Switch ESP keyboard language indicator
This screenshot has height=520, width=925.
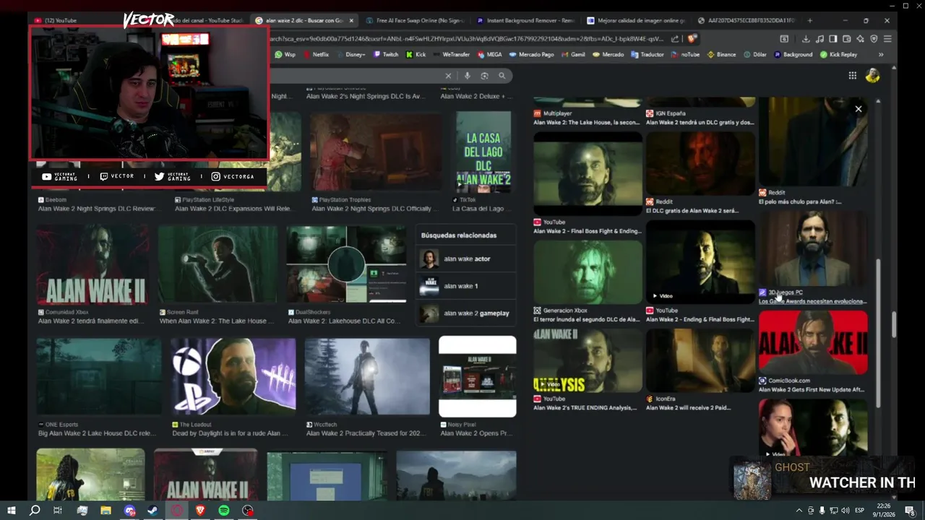tap(860, 511)
